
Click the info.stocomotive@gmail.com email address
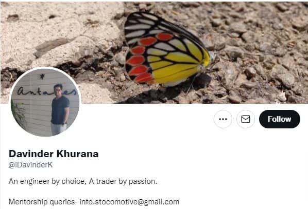[129, 202]
